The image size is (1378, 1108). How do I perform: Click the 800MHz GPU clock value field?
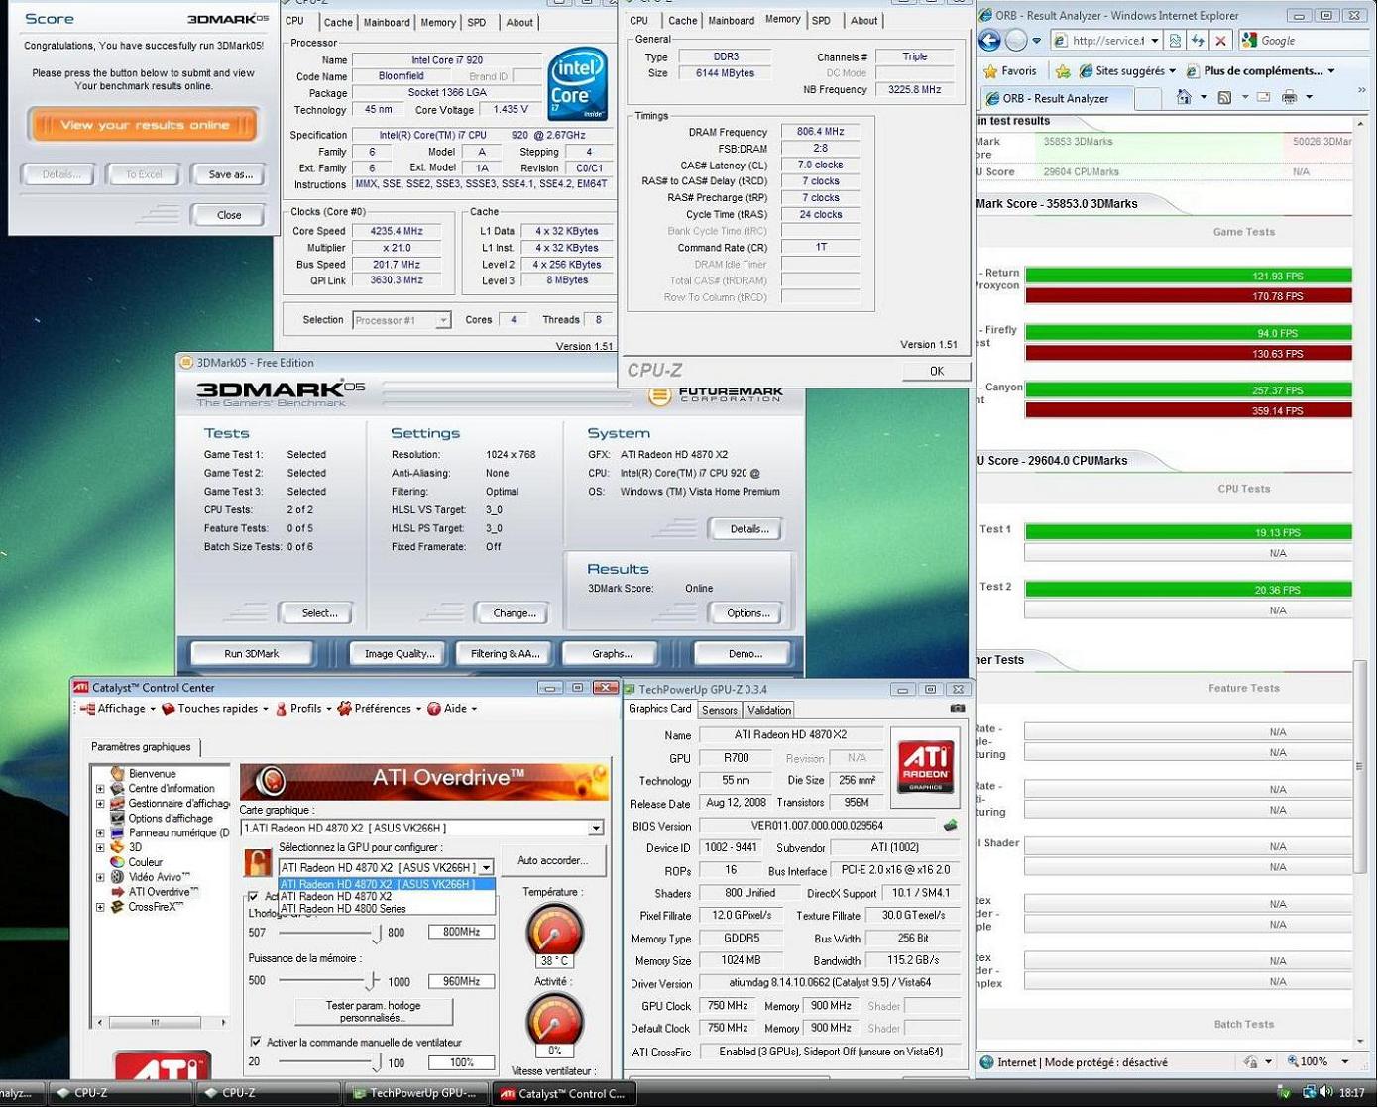click(461, 933)
